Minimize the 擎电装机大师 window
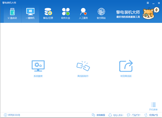 pos(153,2)
